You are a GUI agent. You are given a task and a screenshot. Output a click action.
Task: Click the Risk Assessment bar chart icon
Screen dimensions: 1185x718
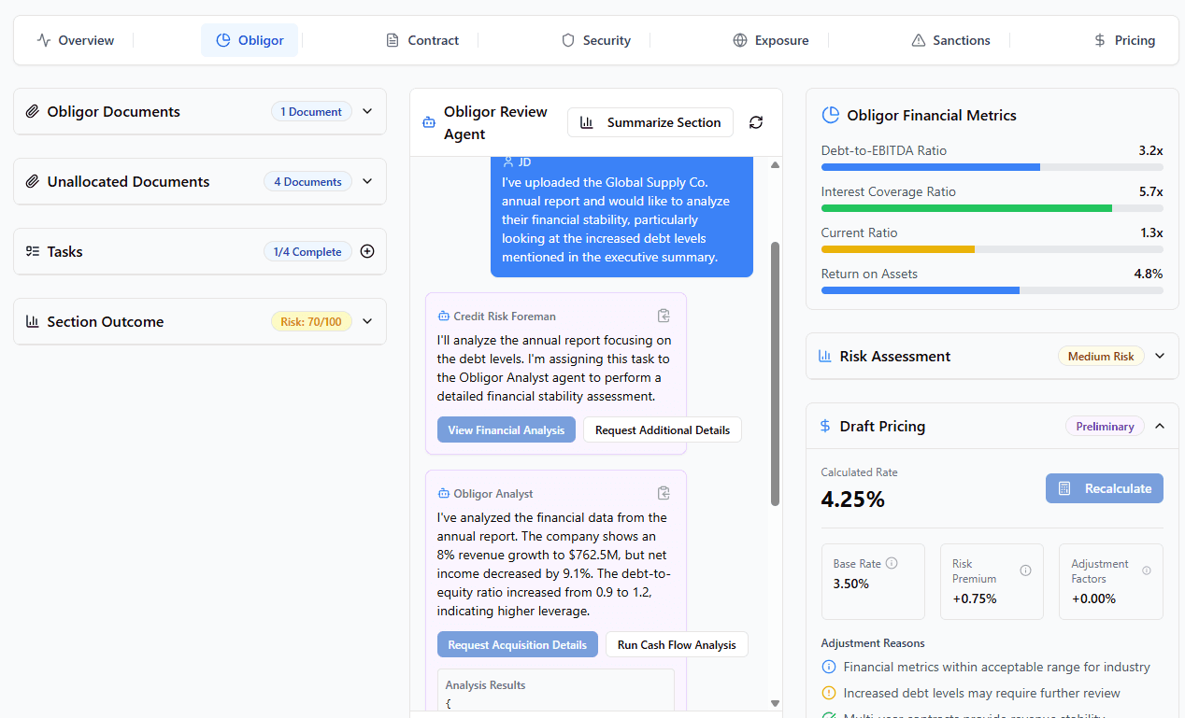(x=825, y=356)
